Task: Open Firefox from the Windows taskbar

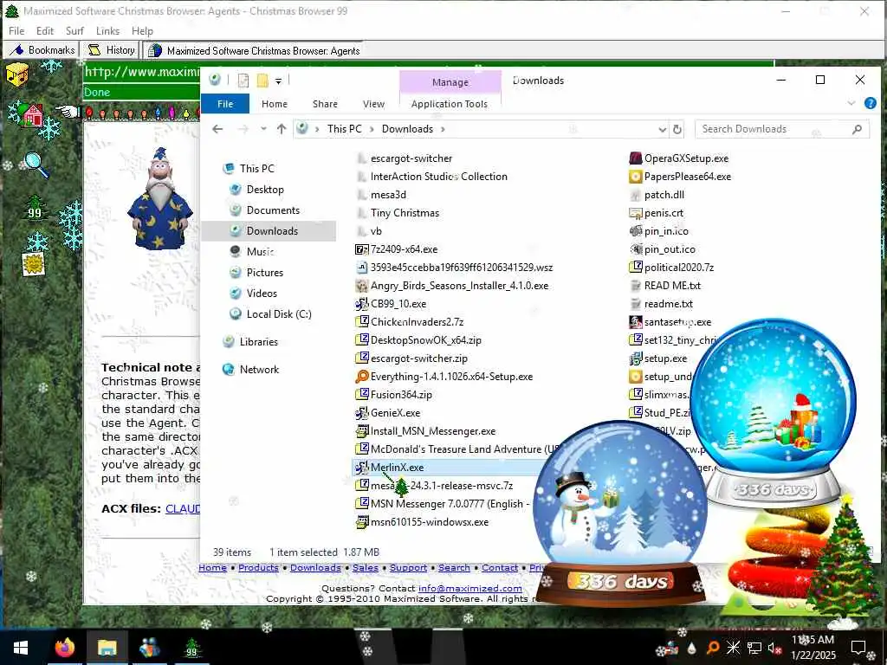Action: (x=65, y=648)
